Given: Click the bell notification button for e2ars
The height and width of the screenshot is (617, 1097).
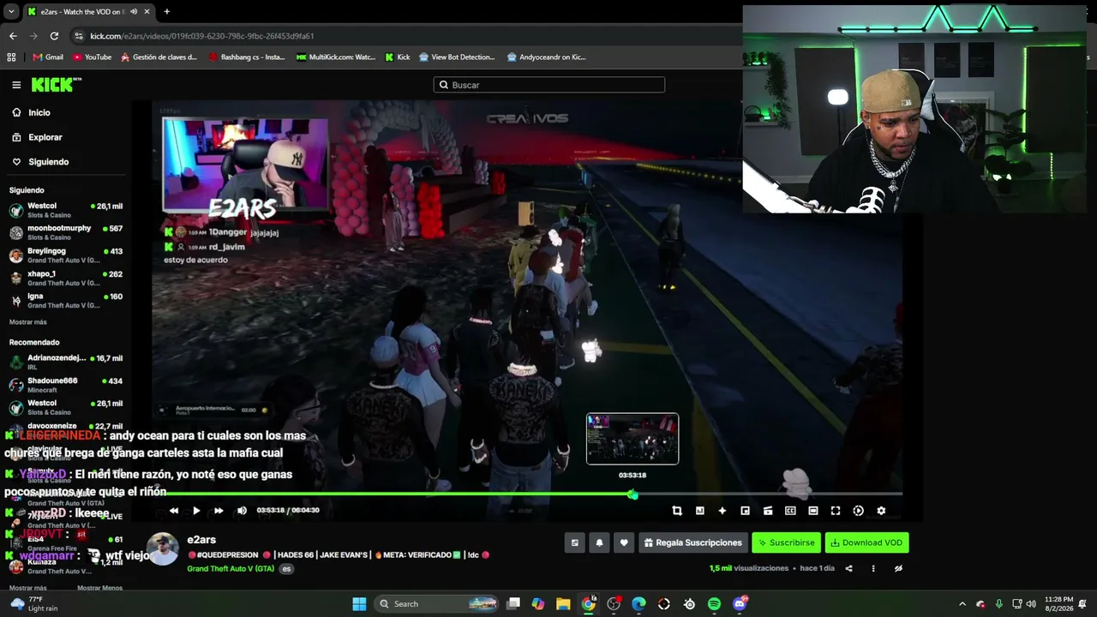Looking at the screenshot, I should coord(599,542).
